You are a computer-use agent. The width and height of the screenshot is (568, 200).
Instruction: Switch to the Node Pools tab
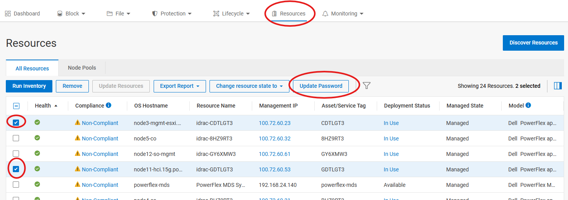coord(82,68)
